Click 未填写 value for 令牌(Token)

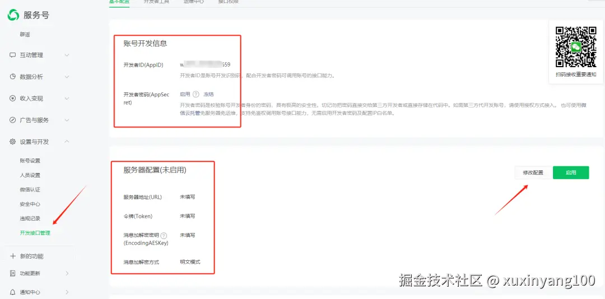point(188,216)
